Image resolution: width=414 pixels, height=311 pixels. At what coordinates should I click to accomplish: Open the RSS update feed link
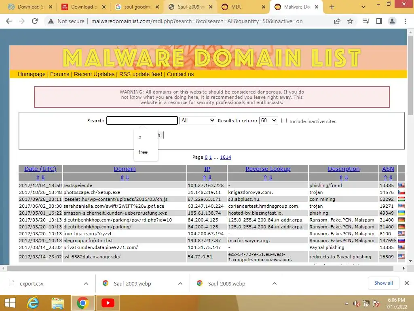pyautogui.click(x=141, y=75)
